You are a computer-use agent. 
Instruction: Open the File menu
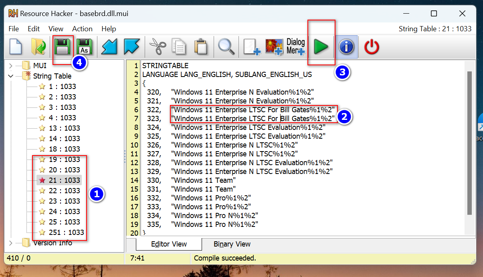pos(14,29)
